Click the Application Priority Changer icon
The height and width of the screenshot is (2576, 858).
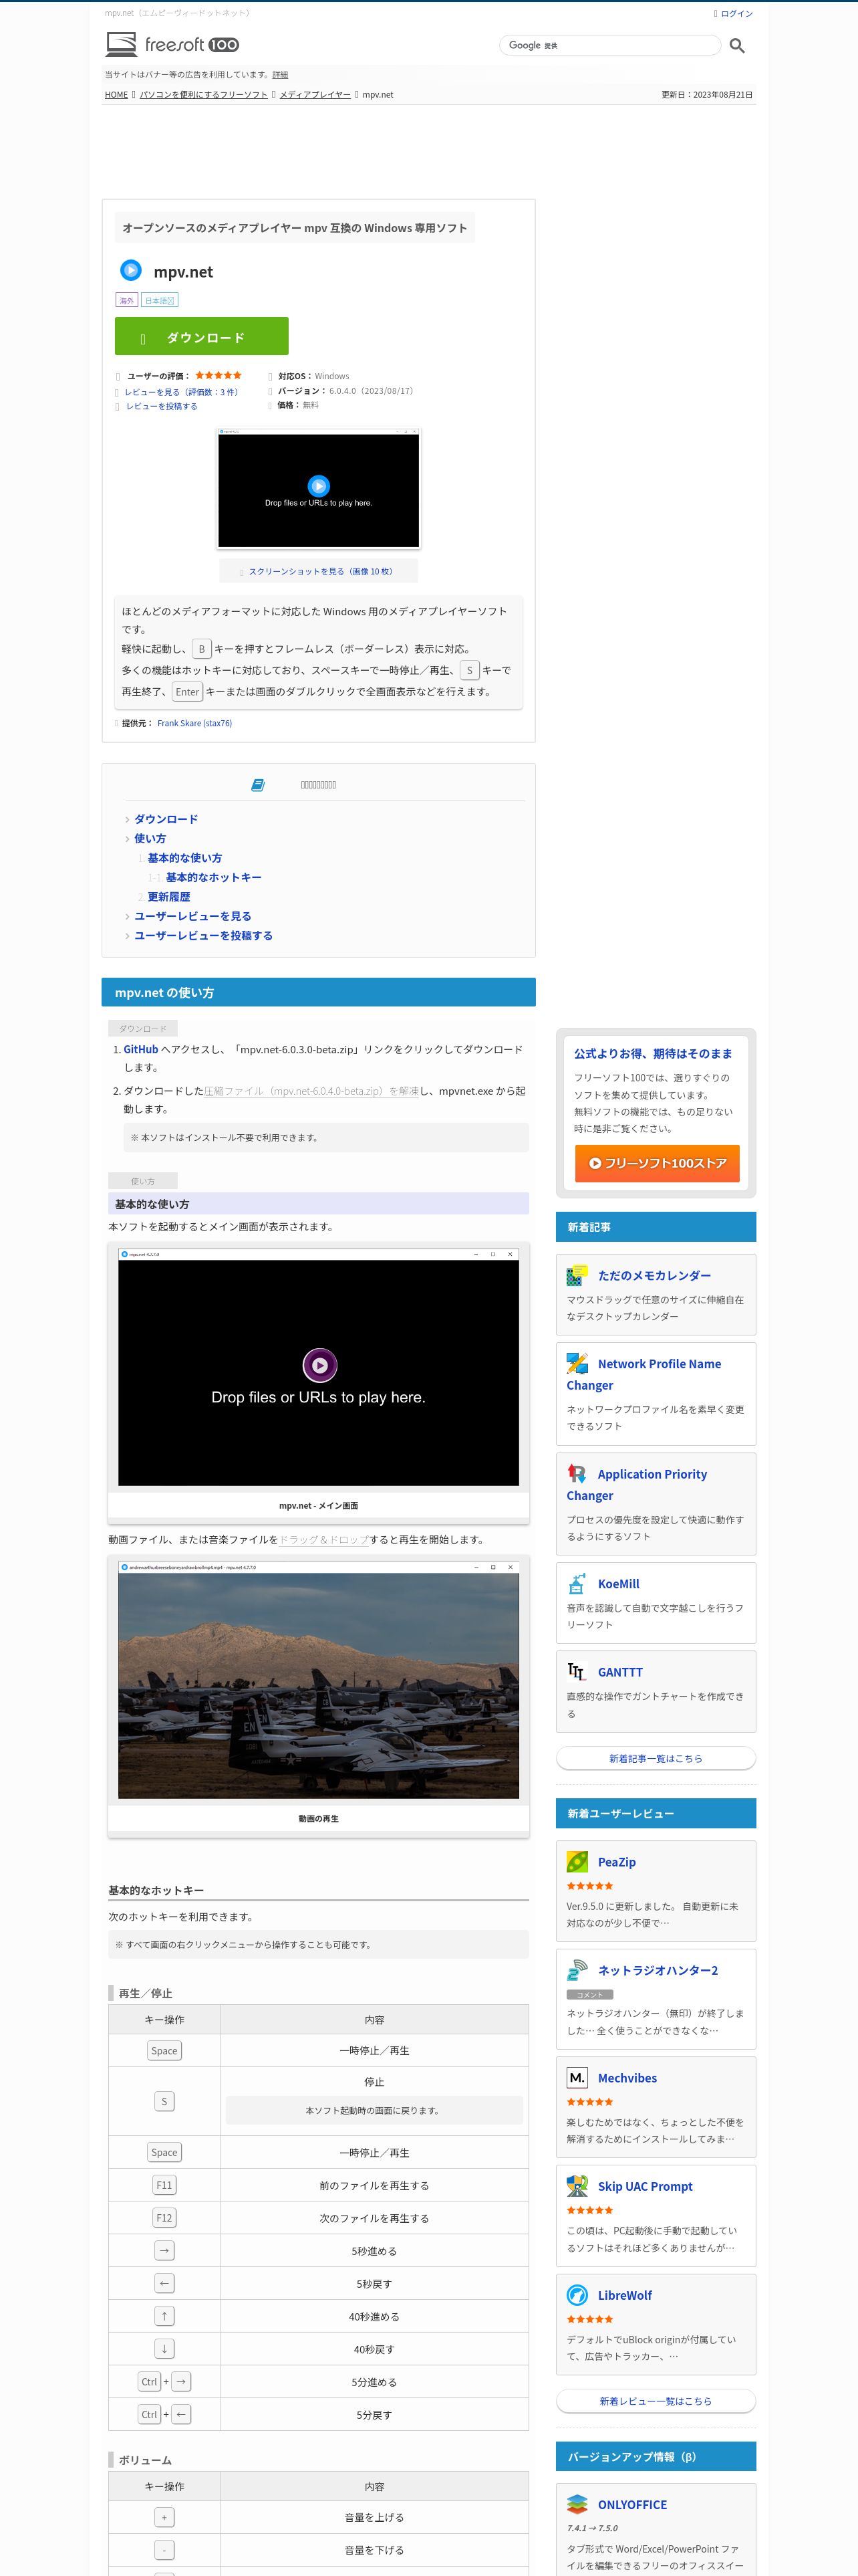[x=577, y=1473]
